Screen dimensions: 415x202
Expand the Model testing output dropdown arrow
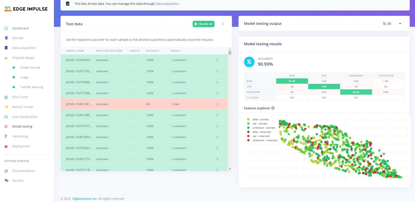click(x=400, y=24)
